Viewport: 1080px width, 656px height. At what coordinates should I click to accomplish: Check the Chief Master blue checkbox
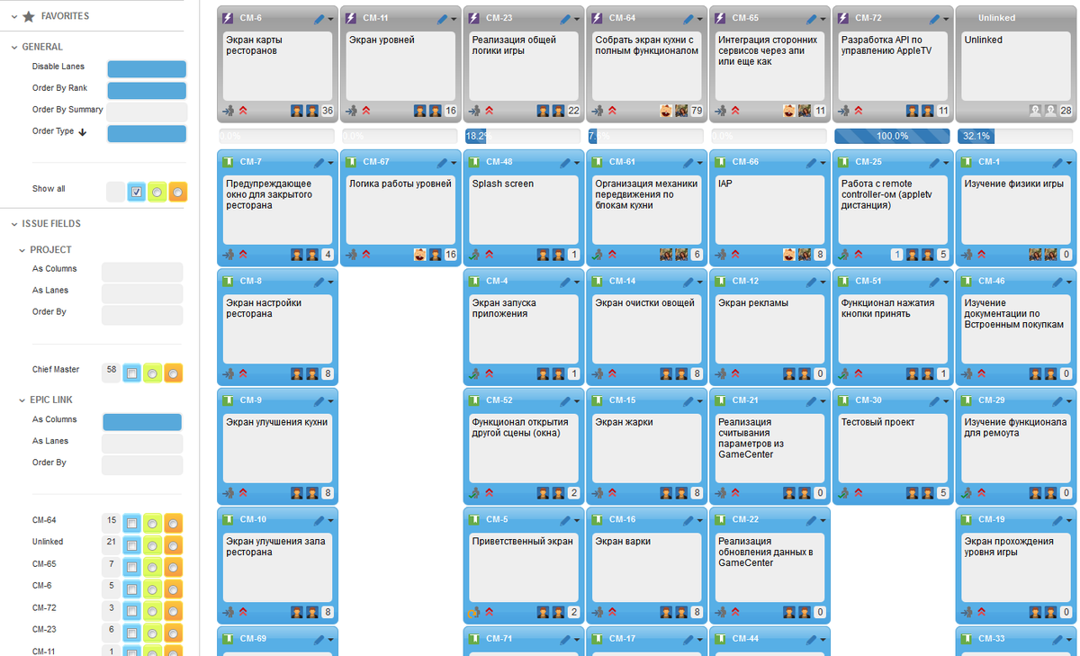coord(131,373)
